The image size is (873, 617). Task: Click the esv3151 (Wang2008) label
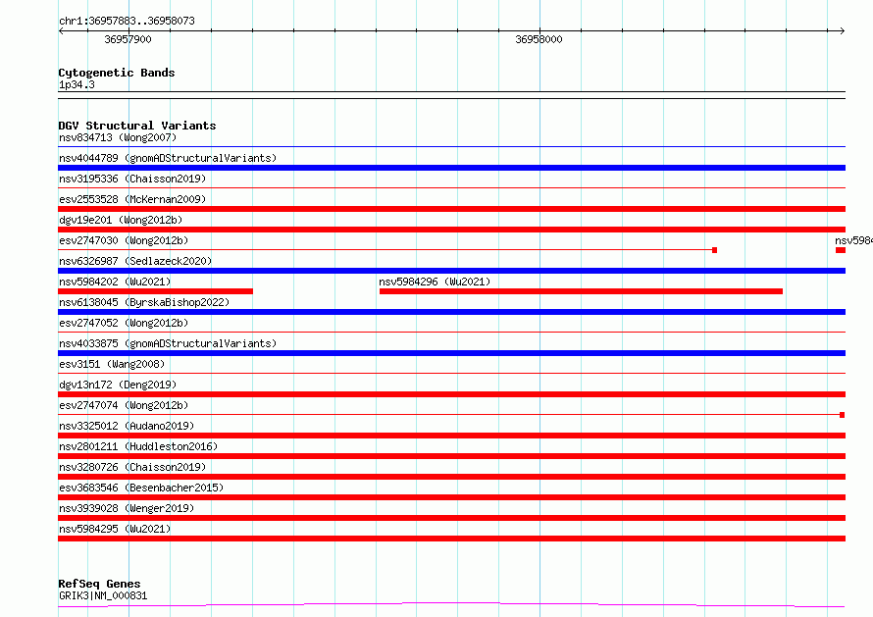click(x=112, y=364)
